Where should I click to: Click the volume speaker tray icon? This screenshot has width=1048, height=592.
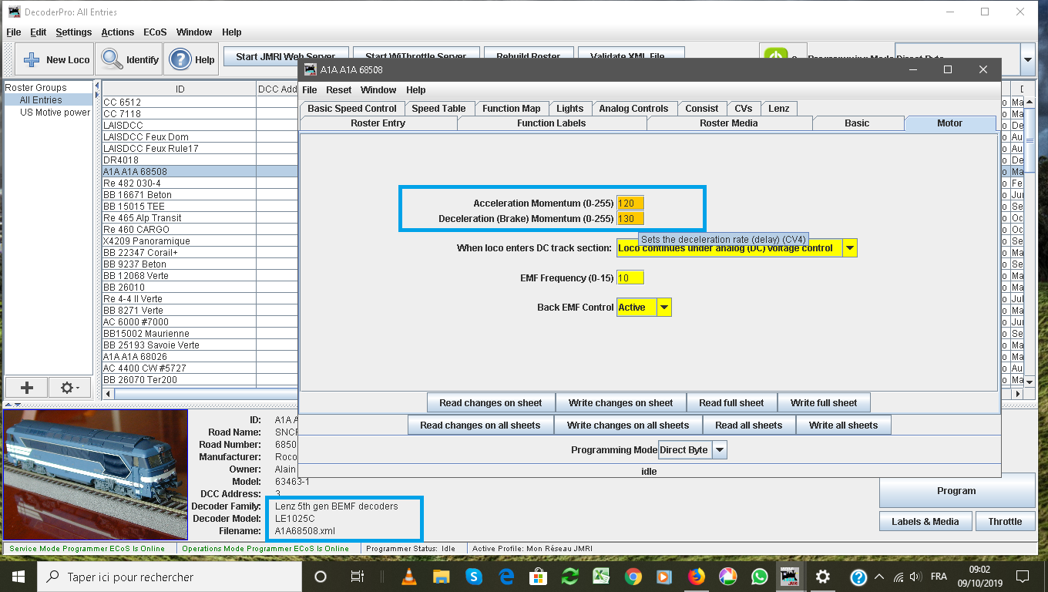pos(915,577)
